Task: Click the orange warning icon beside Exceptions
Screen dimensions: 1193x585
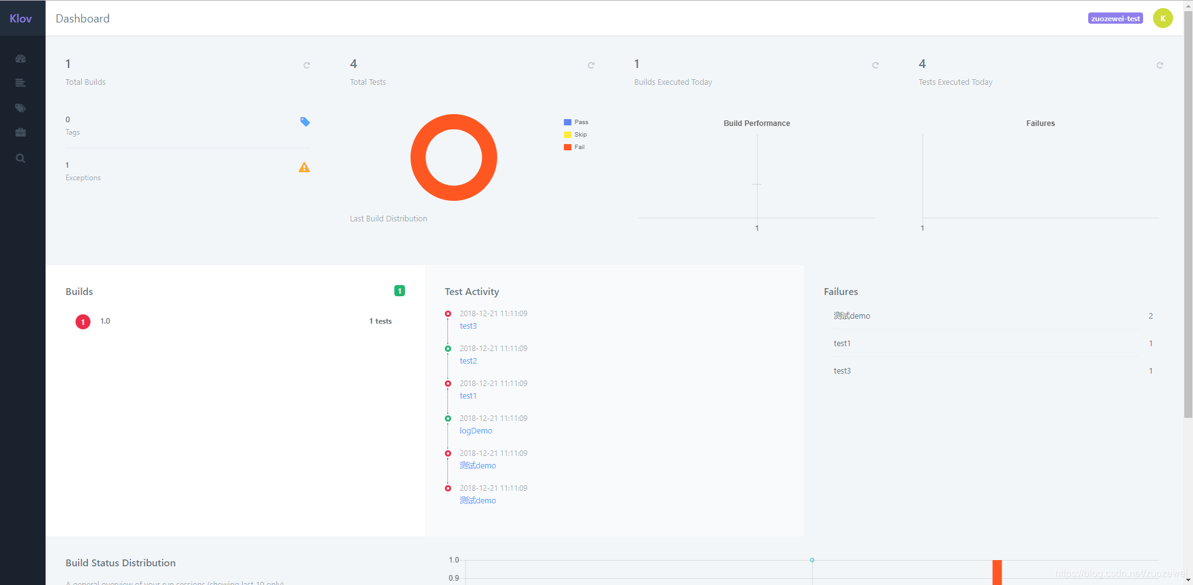Action: 304,167
